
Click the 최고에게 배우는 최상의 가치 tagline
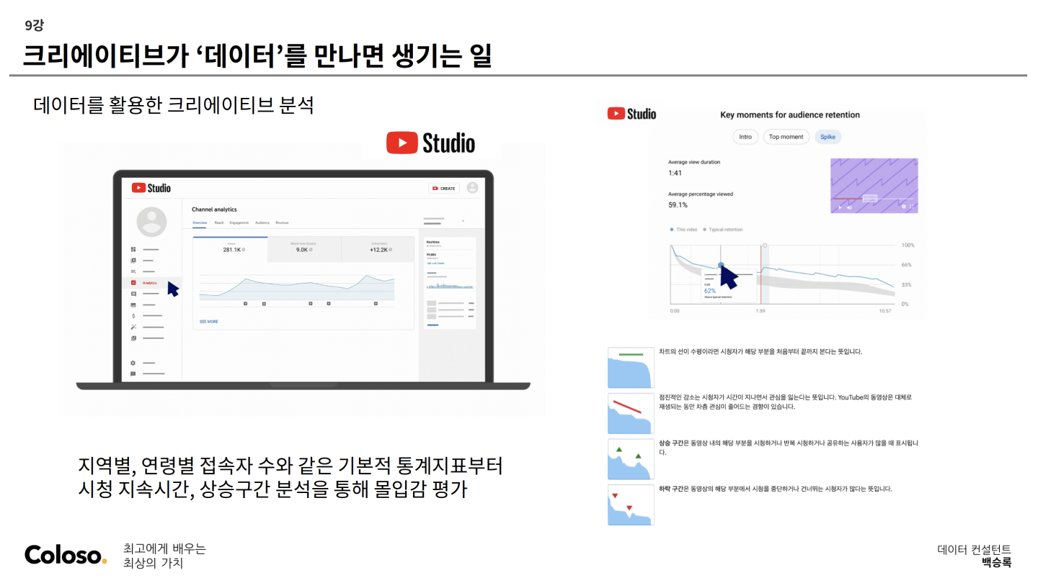pos(164,556)
